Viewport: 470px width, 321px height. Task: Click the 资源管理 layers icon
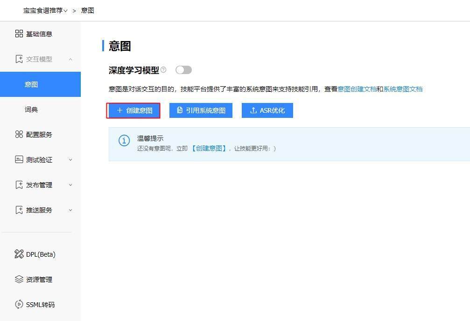(19, 279)
